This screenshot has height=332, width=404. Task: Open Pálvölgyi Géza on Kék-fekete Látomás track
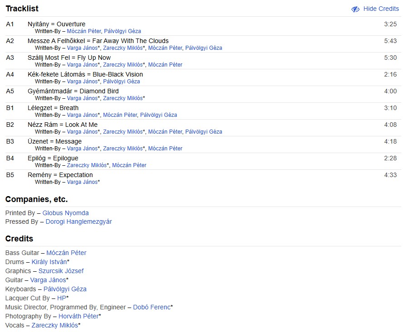point(122,82)
